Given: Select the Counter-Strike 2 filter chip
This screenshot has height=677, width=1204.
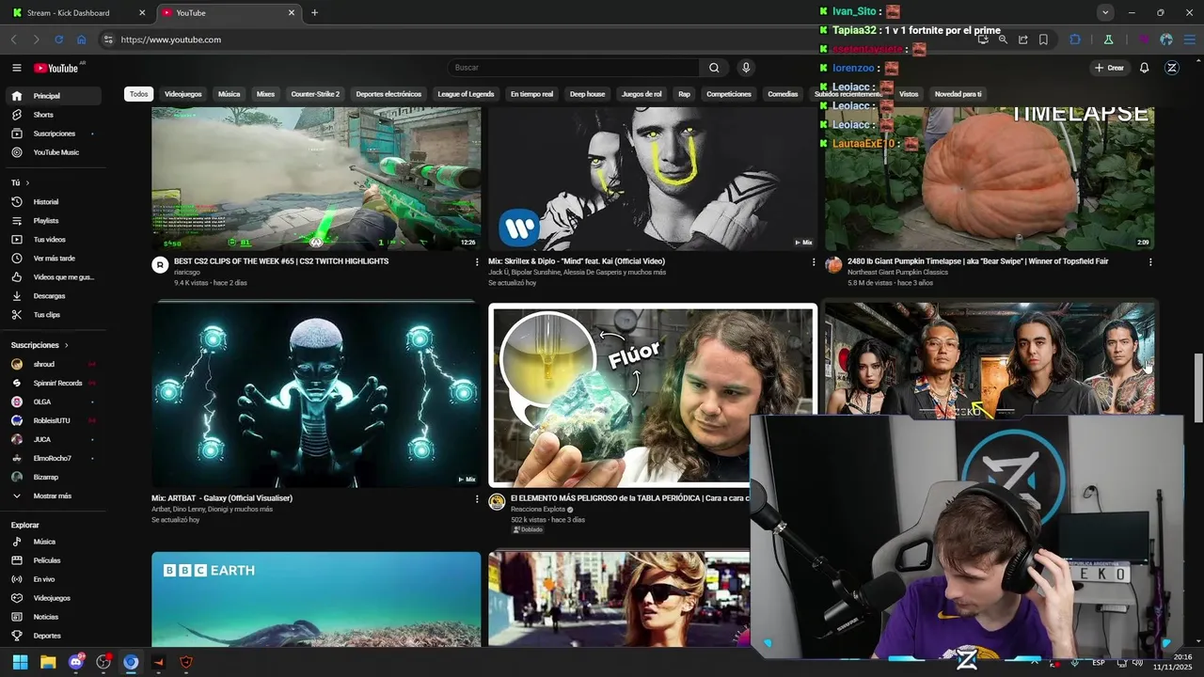Looking at the screenshot, I should 315,94.
